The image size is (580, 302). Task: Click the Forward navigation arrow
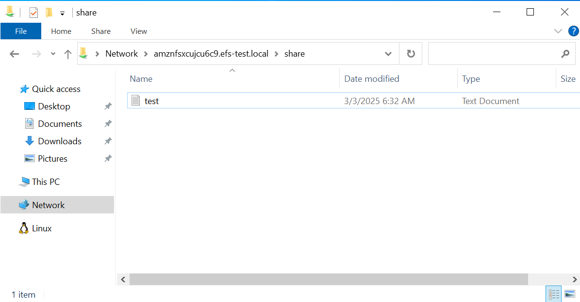[x=36, y=54]
